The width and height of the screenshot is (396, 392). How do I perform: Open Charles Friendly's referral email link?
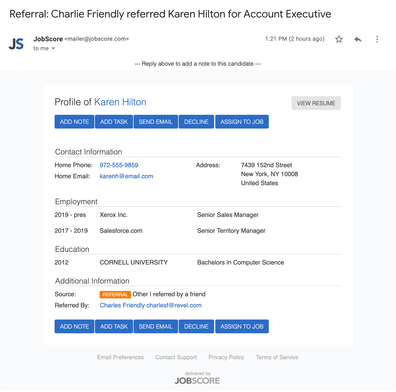coord(151,305)
